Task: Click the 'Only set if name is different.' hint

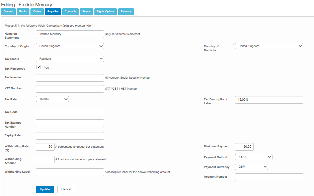Action: (123, 34)
